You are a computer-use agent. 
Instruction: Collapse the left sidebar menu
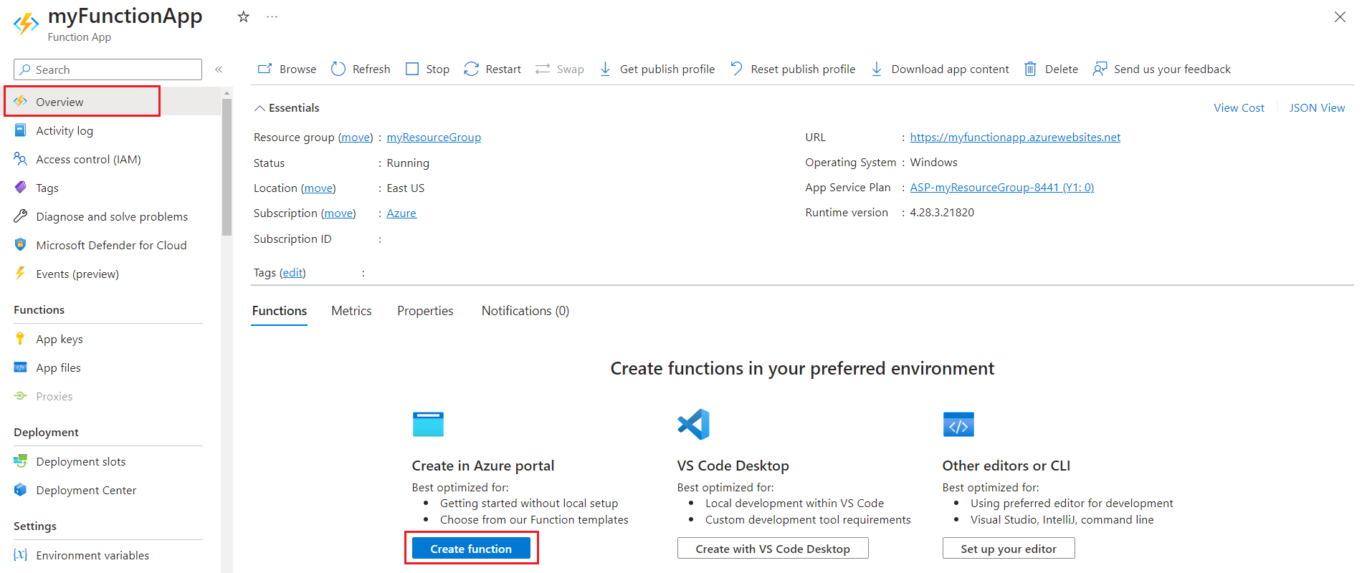pos(219,69)
